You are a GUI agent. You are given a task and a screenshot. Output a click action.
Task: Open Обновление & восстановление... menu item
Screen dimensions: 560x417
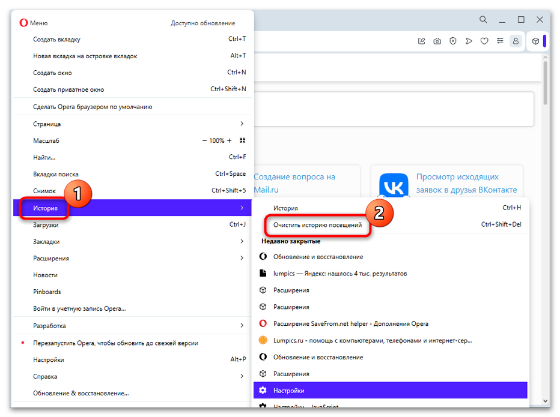click(132, 393)
